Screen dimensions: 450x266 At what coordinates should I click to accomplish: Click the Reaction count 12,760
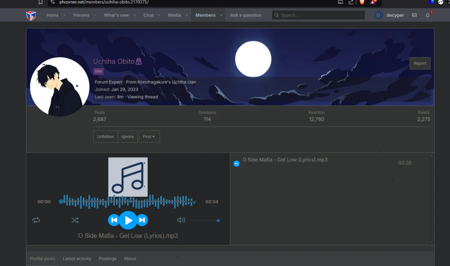(x=316, y=119)
